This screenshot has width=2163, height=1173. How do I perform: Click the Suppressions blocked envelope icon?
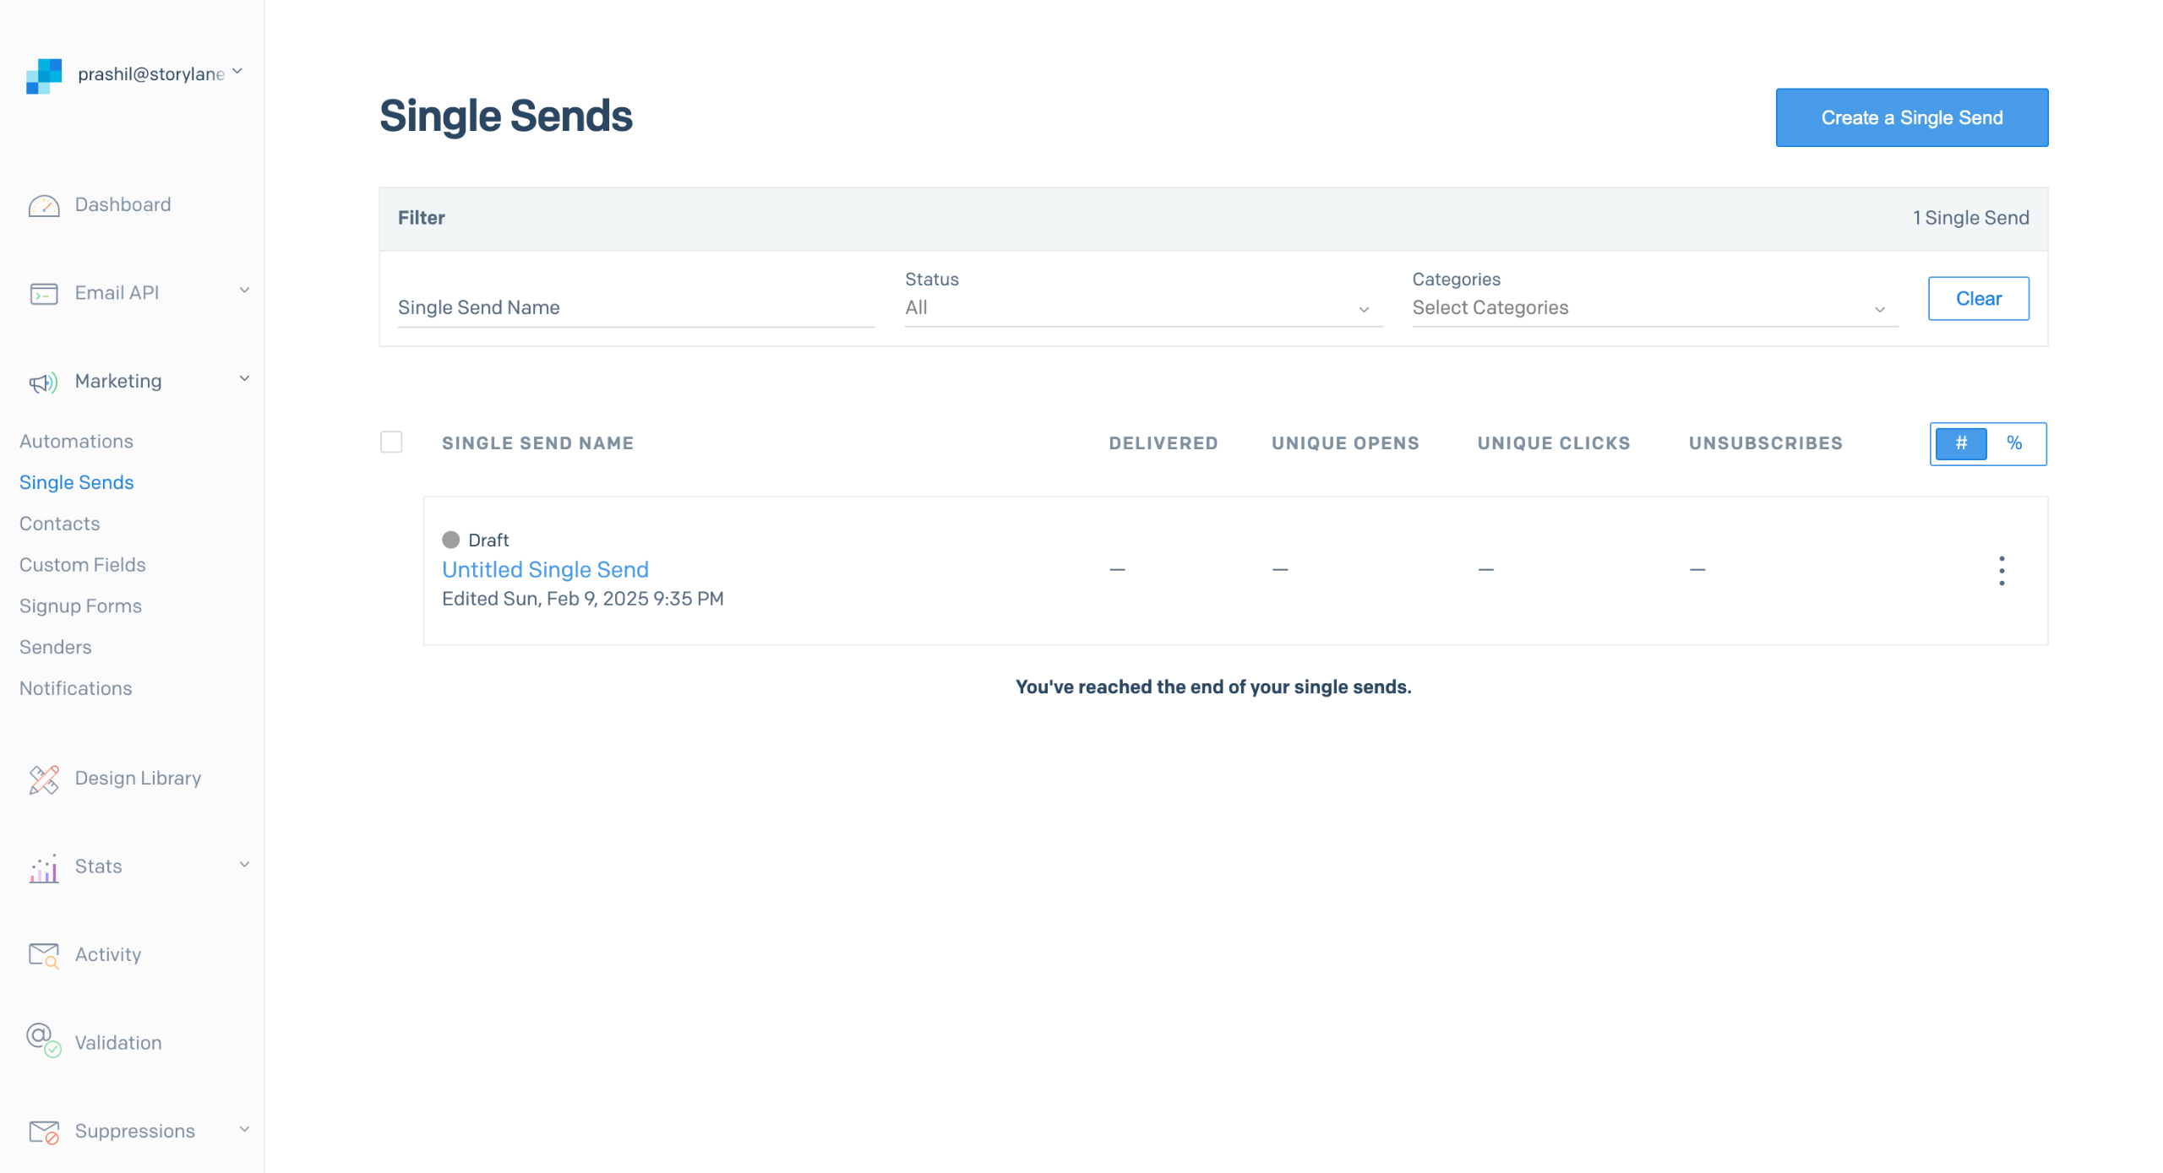click(x=44, y=1132)
